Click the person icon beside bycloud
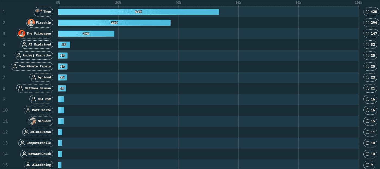Image resolution: width=380 pixels, height=169 pixels. [x=34, y=77]
